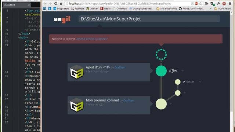Screen dimensions: 235x132
Task: Click Amend previous commit link
Action: 92,39
